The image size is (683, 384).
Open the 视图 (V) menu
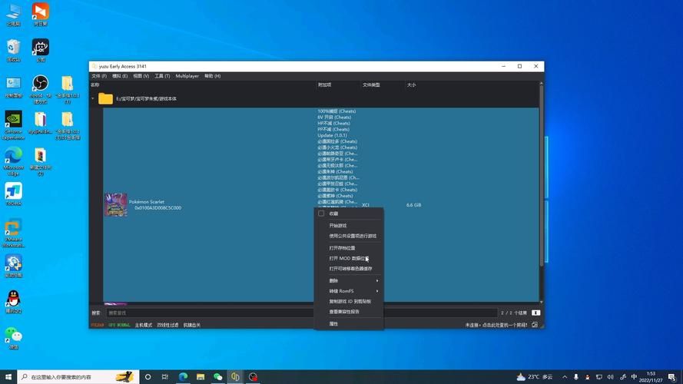pos(141,76)
